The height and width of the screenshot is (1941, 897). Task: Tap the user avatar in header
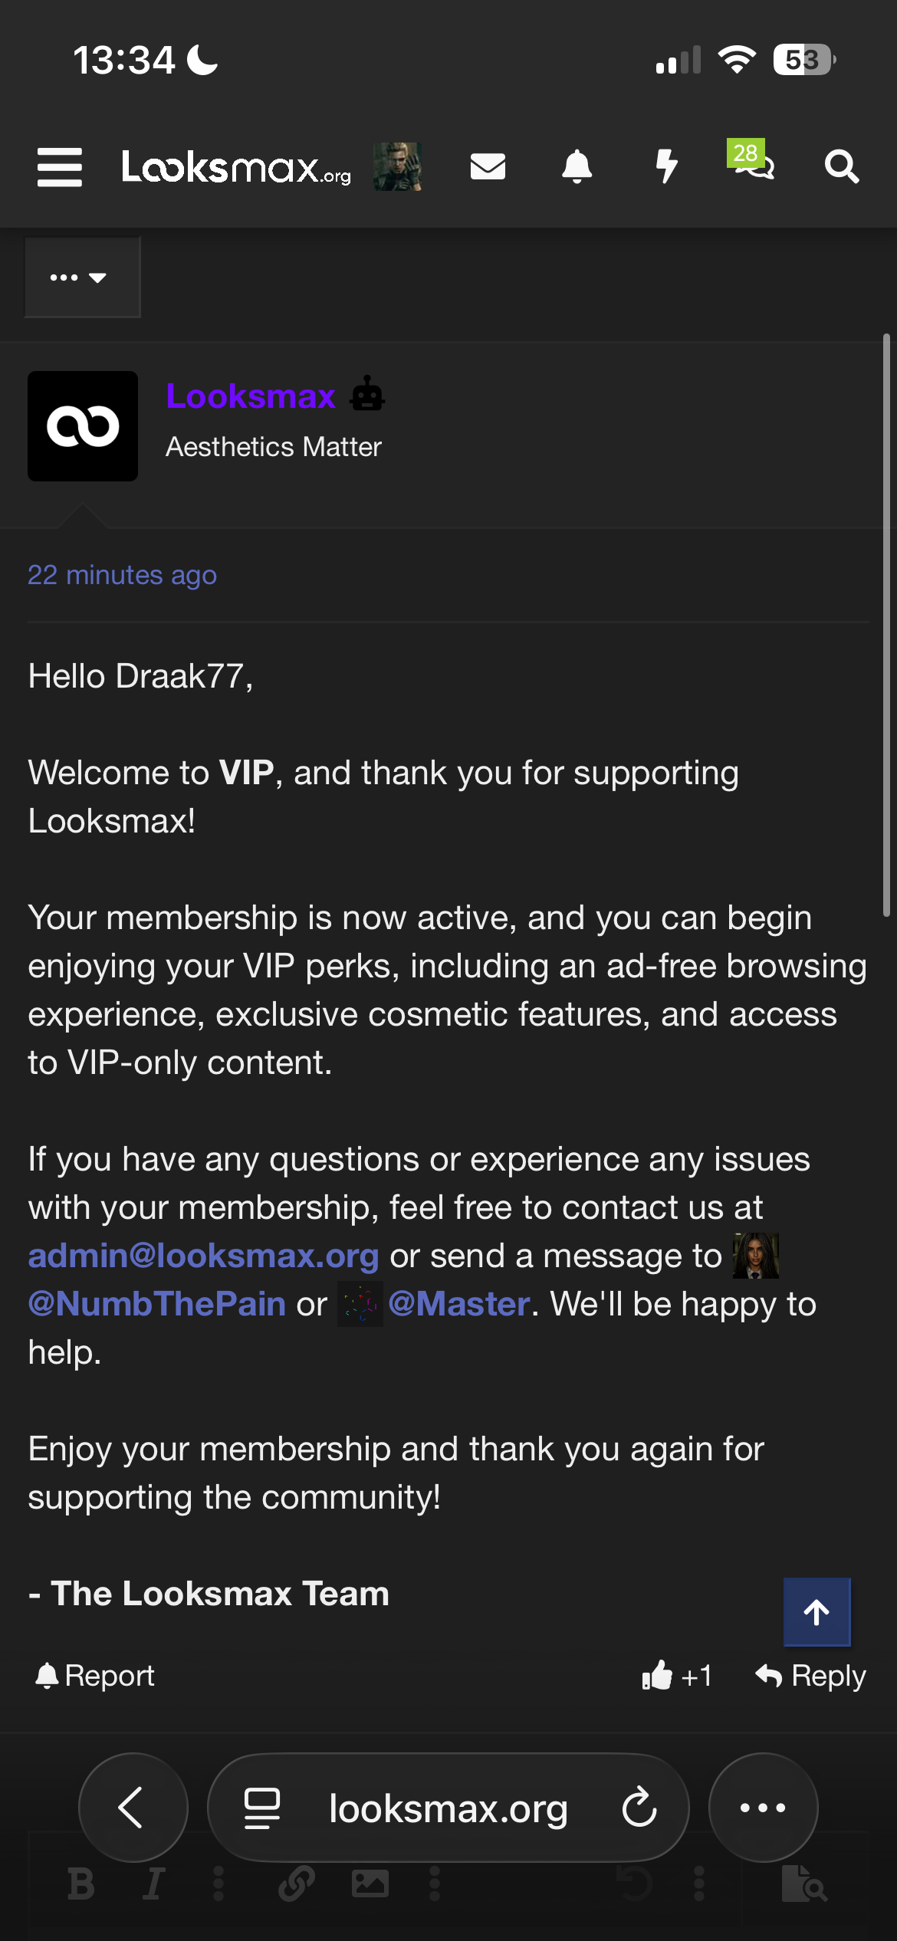tap(397, 166)
